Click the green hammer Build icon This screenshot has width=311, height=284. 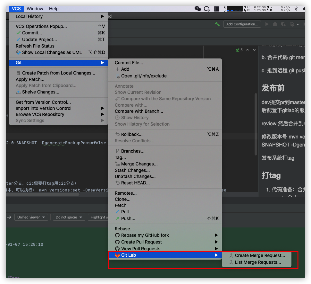[217, 24]
